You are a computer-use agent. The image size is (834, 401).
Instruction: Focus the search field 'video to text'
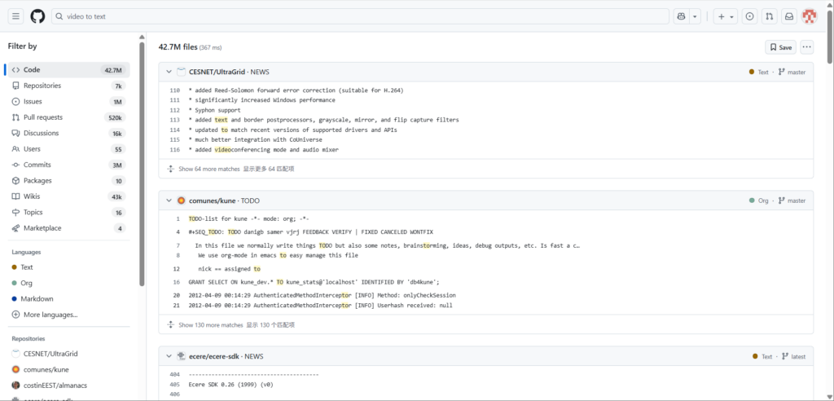[360, 16]
